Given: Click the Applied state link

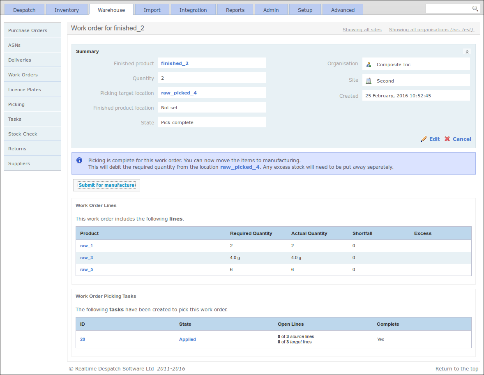Looking at the screenshot, I should tap(187, 339).
